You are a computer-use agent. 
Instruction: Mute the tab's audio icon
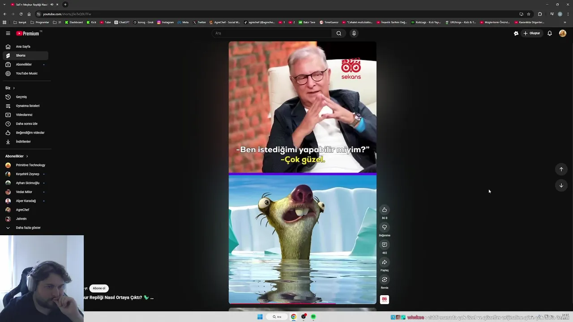[52, 4]
